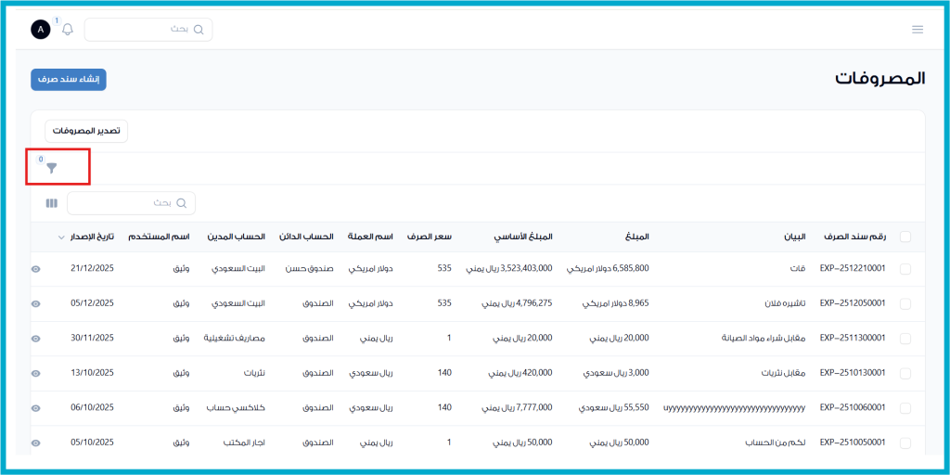Image resolution: width=950 pixels, height=475 pixels.
Task: Toggle table columns view icon
Action: [x=52, y=202]
